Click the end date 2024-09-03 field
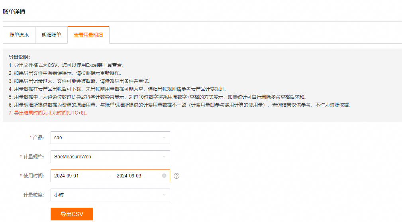 129,176
